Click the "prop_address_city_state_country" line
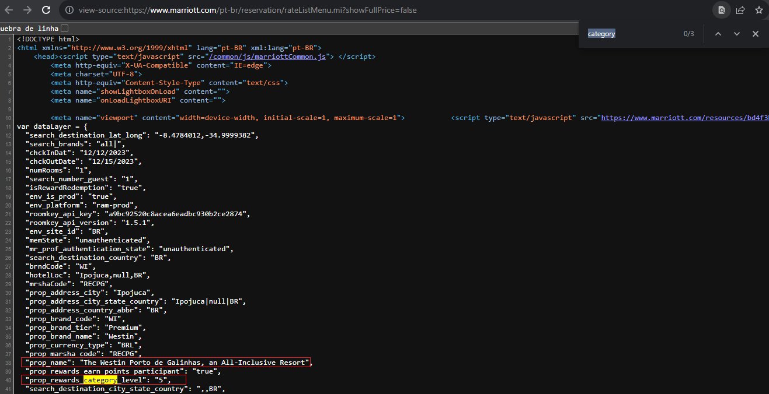Image resolution: width=769 pixels, height=394 pixels. (136, 301)
